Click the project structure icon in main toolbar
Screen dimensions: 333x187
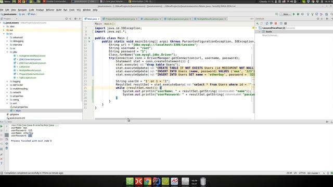tap(326, 14)
